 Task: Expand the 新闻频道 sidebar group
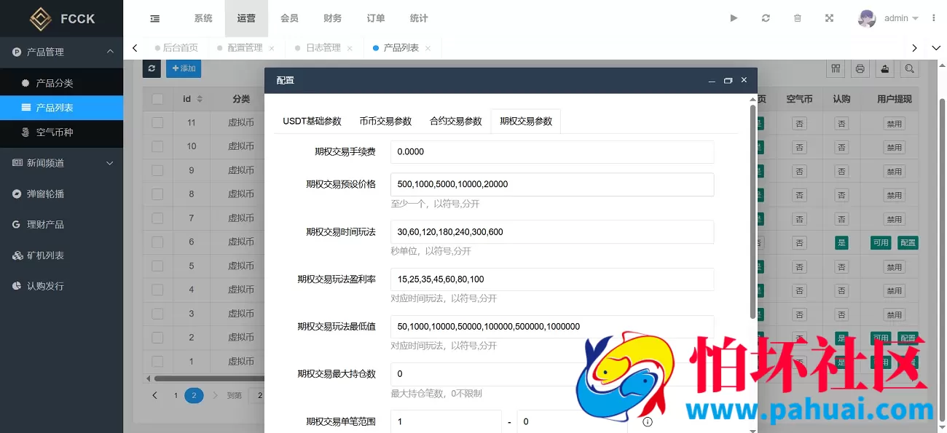pos(61,163)
